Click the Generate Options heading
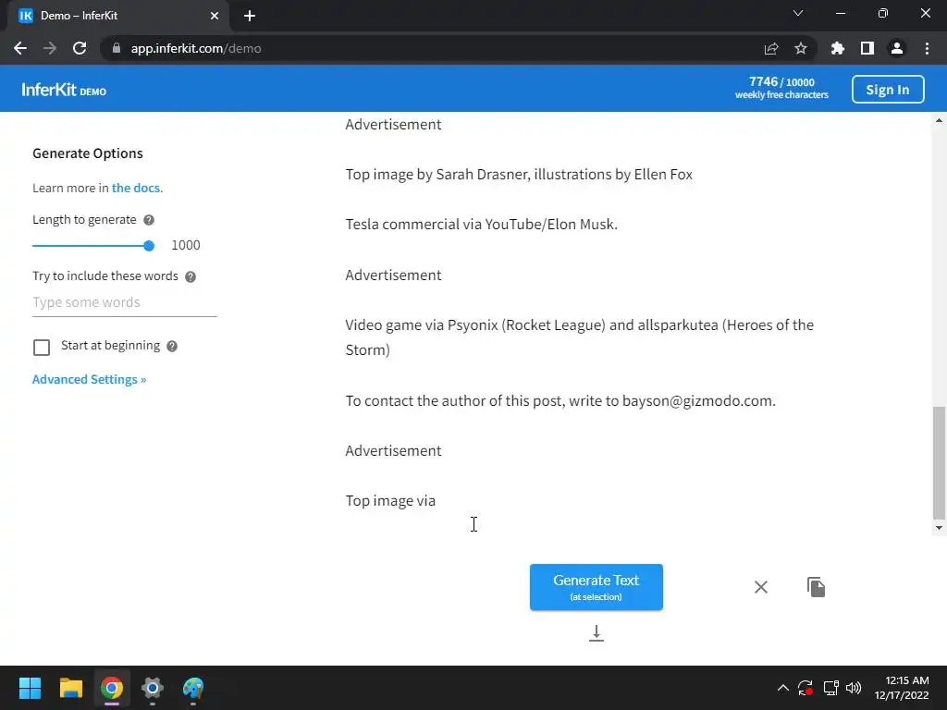This screenshot has height=710, width=947. click(88, 153)
